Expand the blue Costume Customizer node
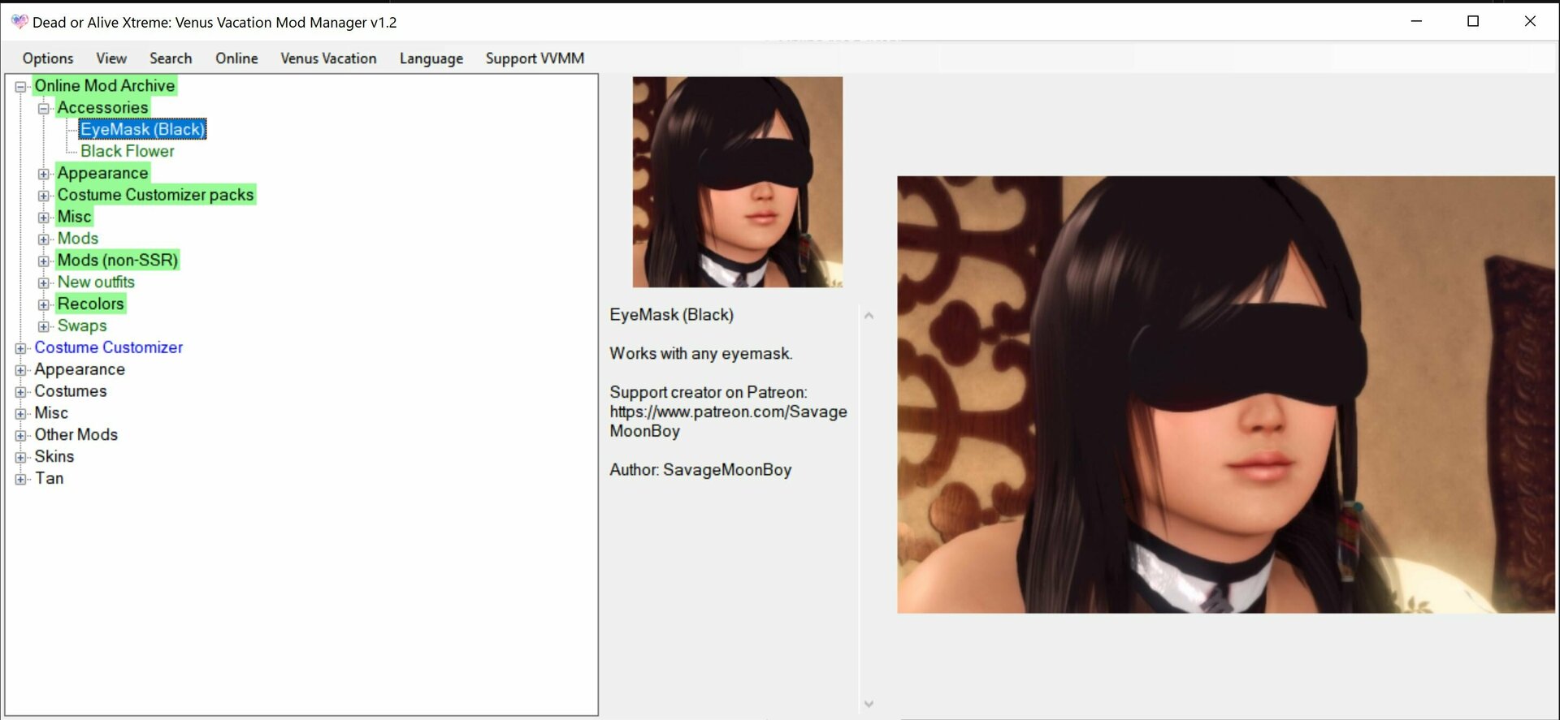The width and height of the screenshot is (1560, 720). (21, 348)
